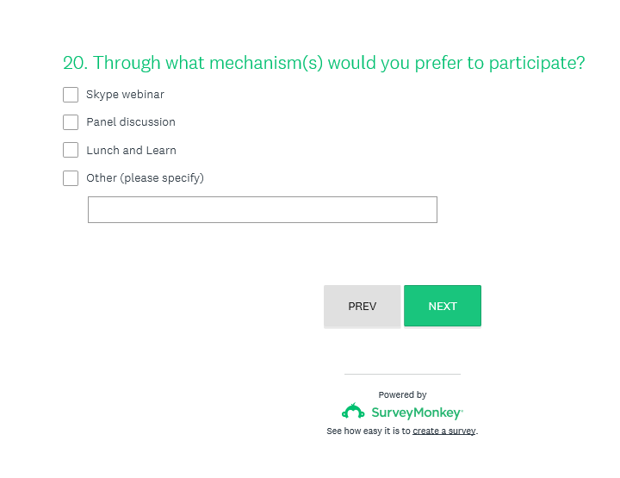The image size is (620, 478).
Task: Select the Other (please specify) checkbox
Action: 71,178
